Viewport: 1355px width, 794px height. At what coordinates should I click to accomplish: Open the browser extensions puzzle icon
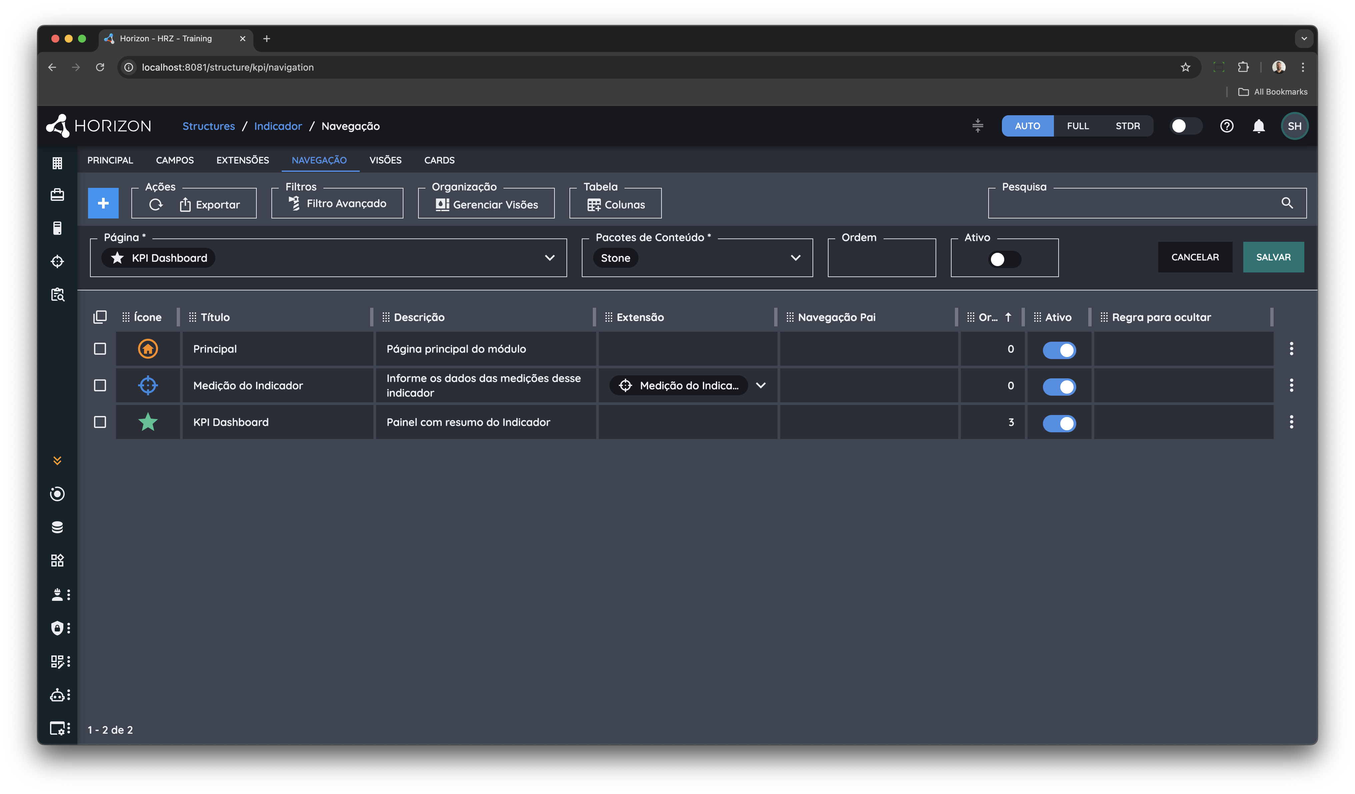pyautogui.click(x=1243, y=67)
